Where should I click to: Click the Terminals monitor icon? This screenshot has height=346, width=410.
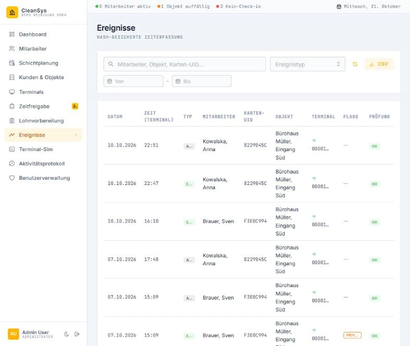[12, 92]
